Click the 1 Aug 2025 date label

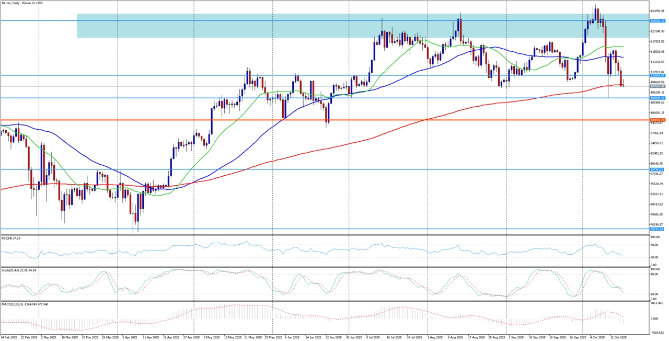tap(435, 337)
